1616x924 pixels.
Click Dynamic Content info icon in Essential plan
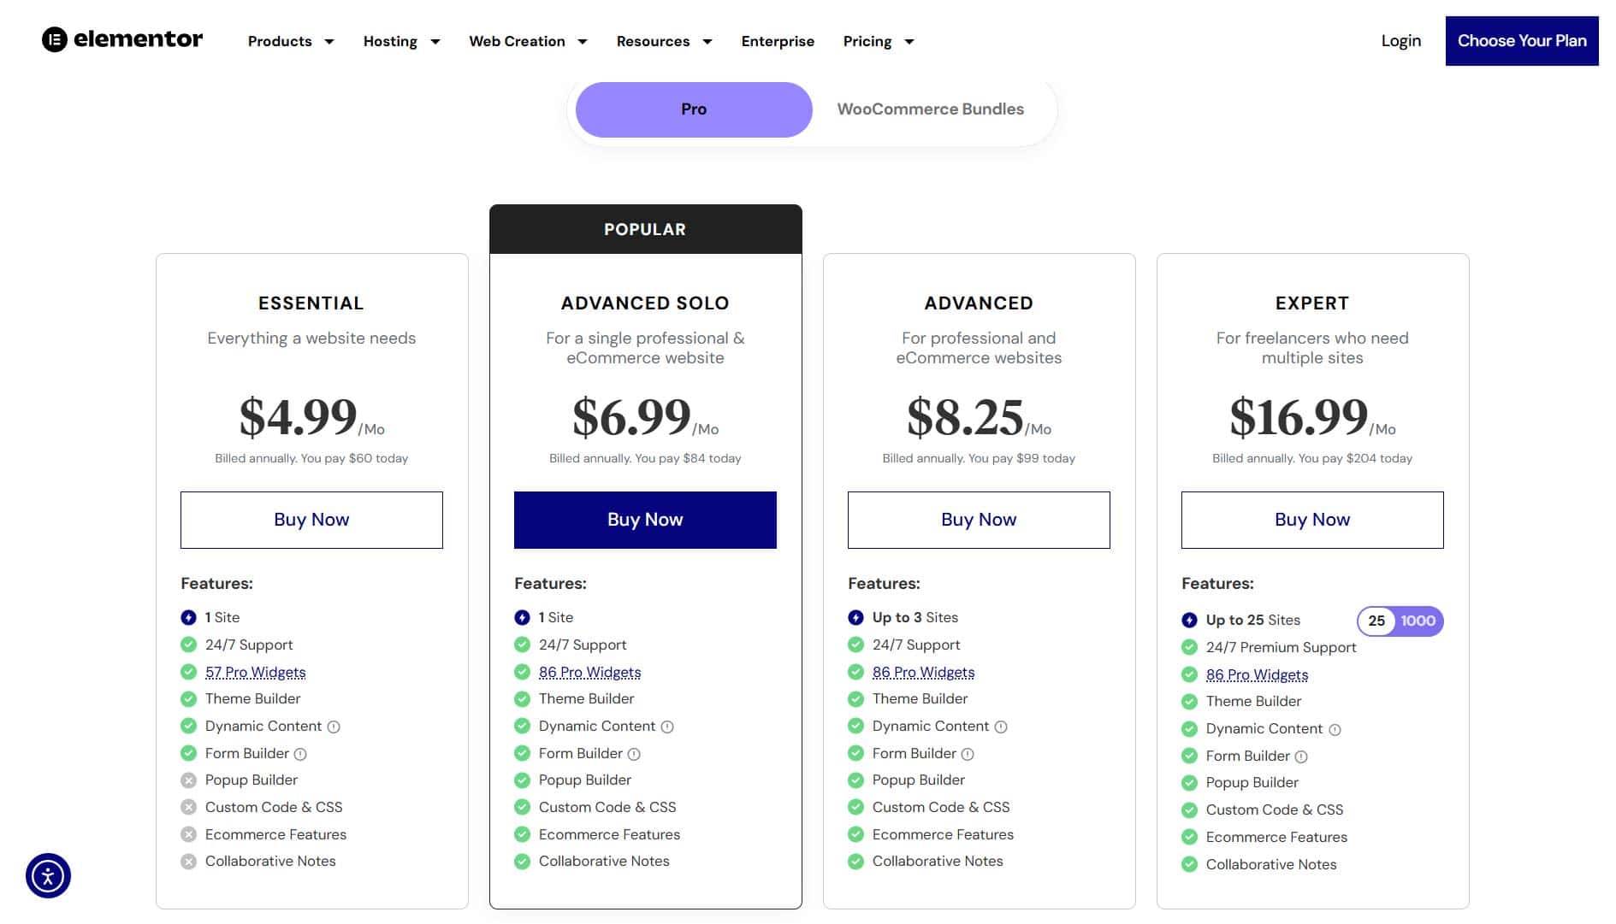pos(334,727)
